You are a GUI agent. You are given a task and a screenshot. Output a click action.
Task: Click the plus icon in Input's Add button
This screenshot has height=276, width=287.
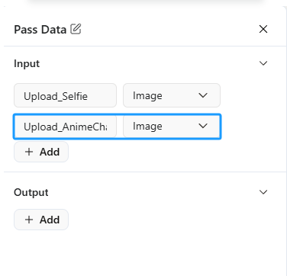coord(29,152)
